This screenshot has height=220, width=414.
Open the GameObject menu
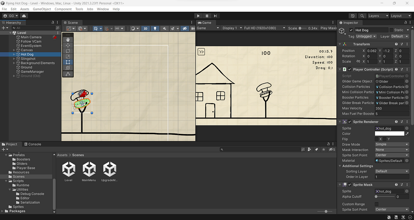click(x=42, y=9)
